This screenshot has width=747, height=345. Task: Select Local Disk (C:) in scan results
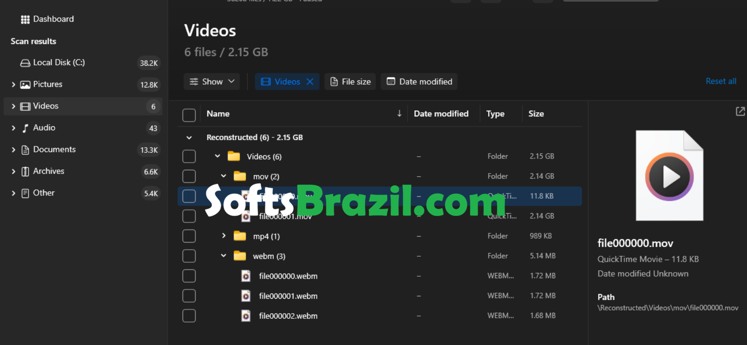pos(83,63)
